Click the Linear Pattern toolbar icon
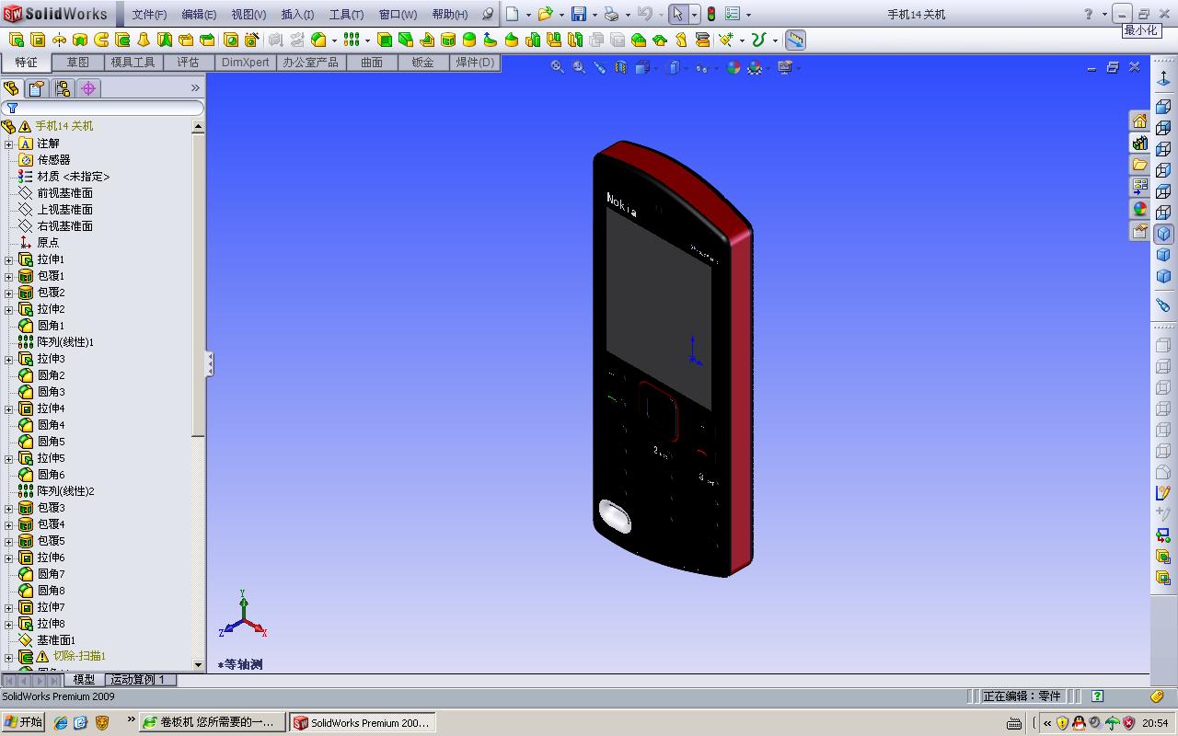Viewport: 1178px width, 736px height. tap(351, 40)
